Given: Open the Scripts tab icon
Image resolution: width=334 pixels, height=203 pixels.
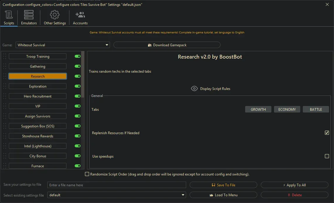Looking at the screenshot, I should pyautogui.click(x=9, y=15).
